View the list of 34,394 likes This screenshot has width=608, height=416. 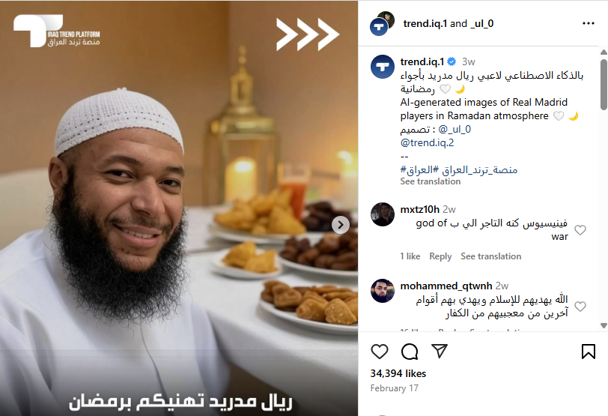pyautogui.click(x=398, y=373)
